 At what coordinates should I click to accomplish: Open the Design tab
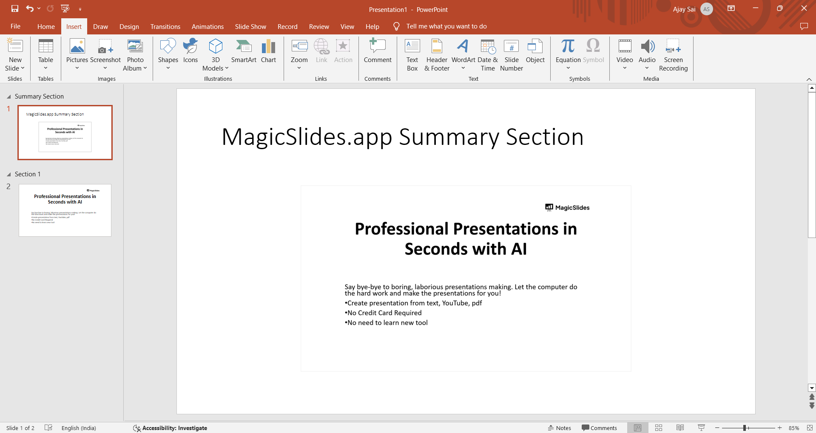pos(129,26)
